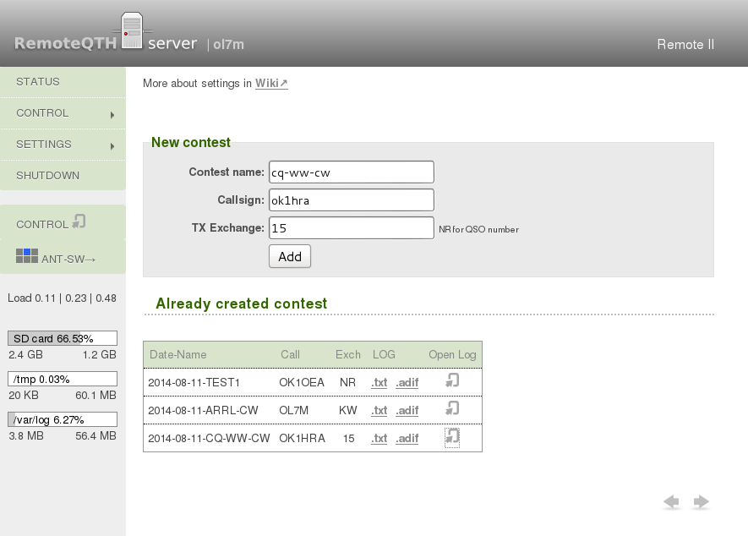The image size is (748, 536).
Task: Click the Call column header
Action: 290,354
